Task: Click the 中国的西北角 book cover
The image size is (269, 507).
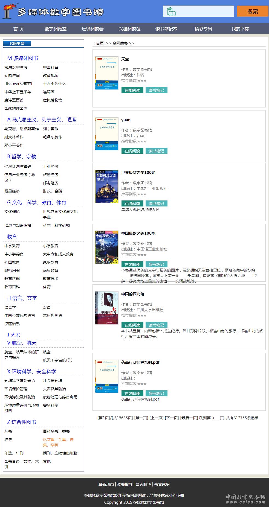Action: tap(106, 308)
